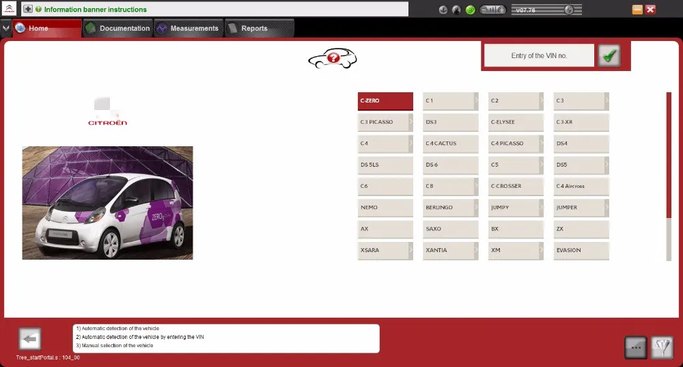Expand the C4 PICASSO model arrow
This screenshot has width=683, height=367.
tap(542, 144)
